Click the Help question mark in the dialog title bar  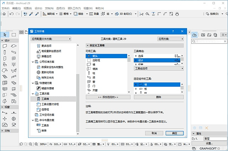click(x=173, y=31)
